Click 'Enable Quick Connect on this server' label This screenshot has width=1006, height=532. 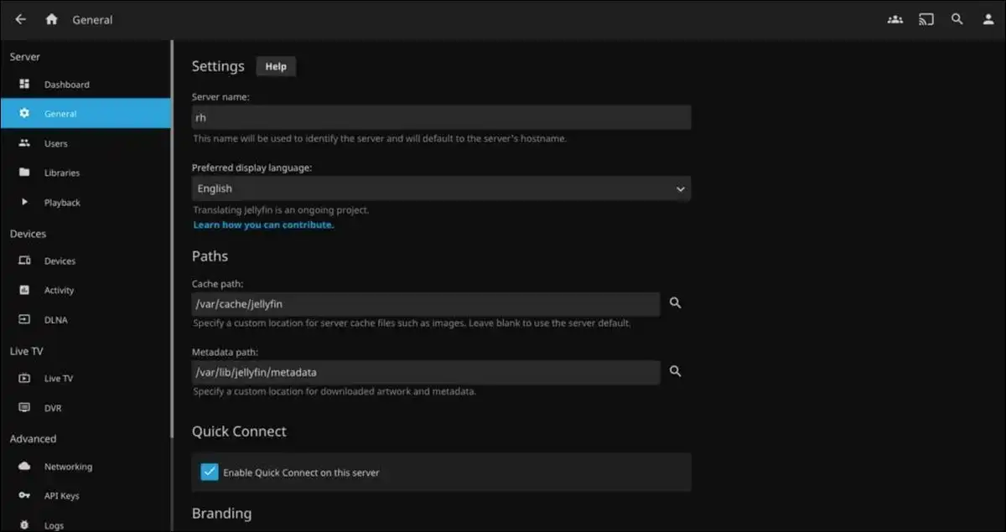coord(301,473)
